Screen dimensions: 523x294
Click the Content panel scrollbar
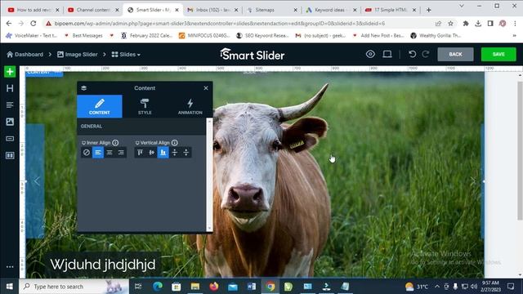[209, 174]
